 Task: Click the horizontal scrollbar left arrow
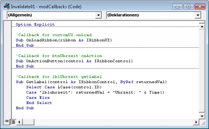point(19,122)
